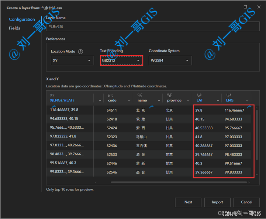The height and width of the screenshot is (219, 266).
Task: Select code cell 52436
Action: 112,146
